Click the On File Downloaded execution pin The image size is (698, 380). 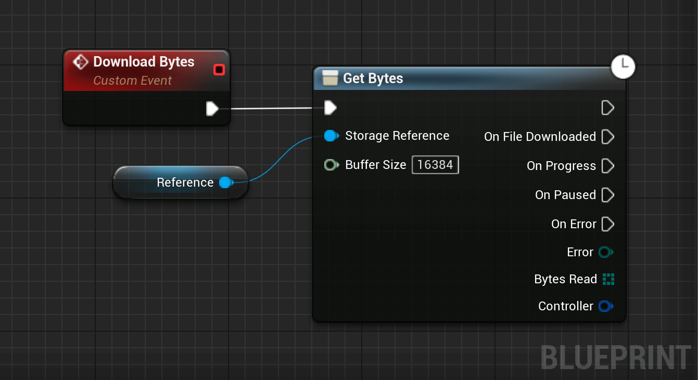(607, 137)
